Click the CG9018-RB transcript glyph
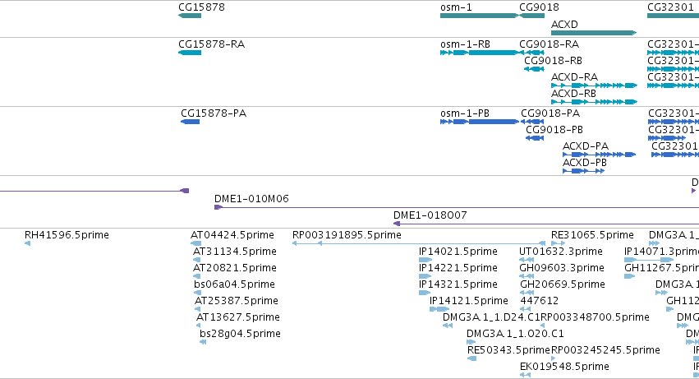The width and height of the screenshot is (699, 379). 534,69
